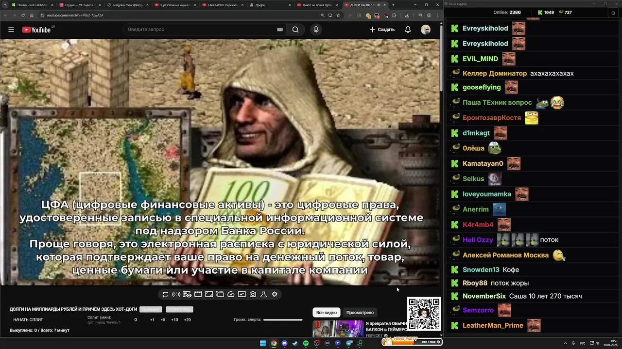The width and height of the screenshot is (622, 349).
Task: Bookmark the page with the star icon
Action: click(x=338, y=15)
